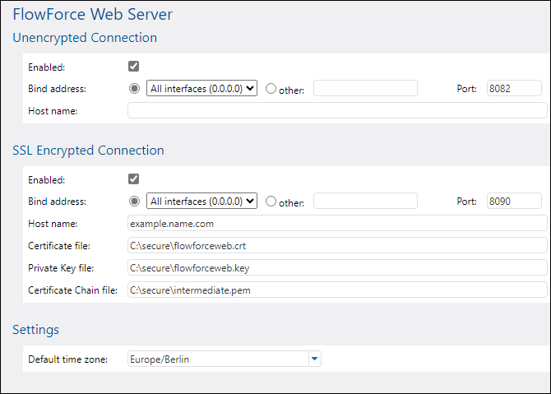Click the Certificate file path field
Image resolution: width=551 pixels, height=394 pixels.
click(337, 245)
